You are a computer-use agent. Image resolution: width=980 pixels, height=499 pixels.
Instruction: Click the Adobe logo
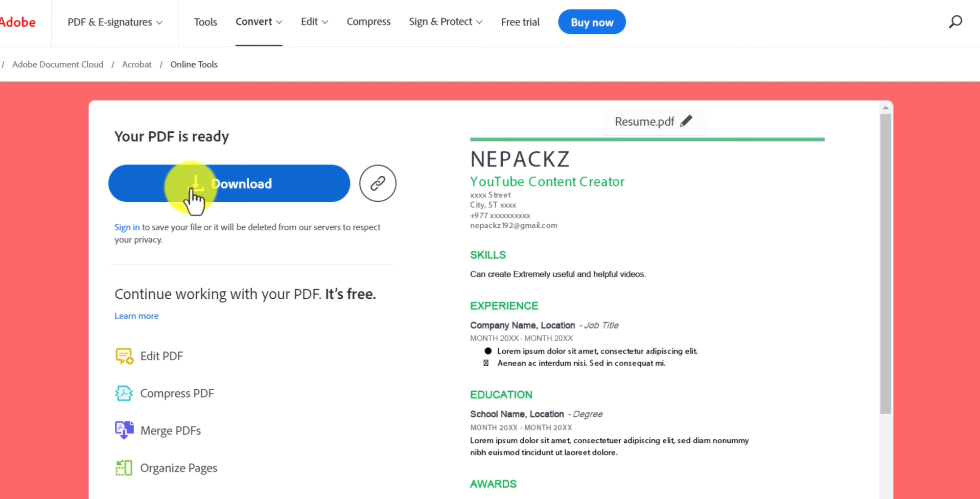point(17,22)
